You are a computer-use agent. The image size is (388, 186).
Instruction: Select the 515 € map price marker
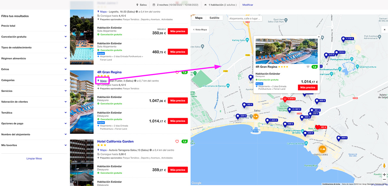[330, 55]
